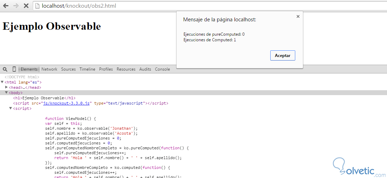
Task: Open the Timeline tab
Action: coord(88,69)
